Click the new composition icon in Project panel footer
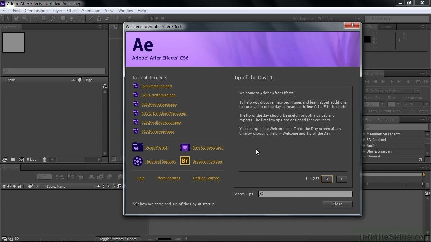Viewport: 431px width, 242px height. click(22, 160)
